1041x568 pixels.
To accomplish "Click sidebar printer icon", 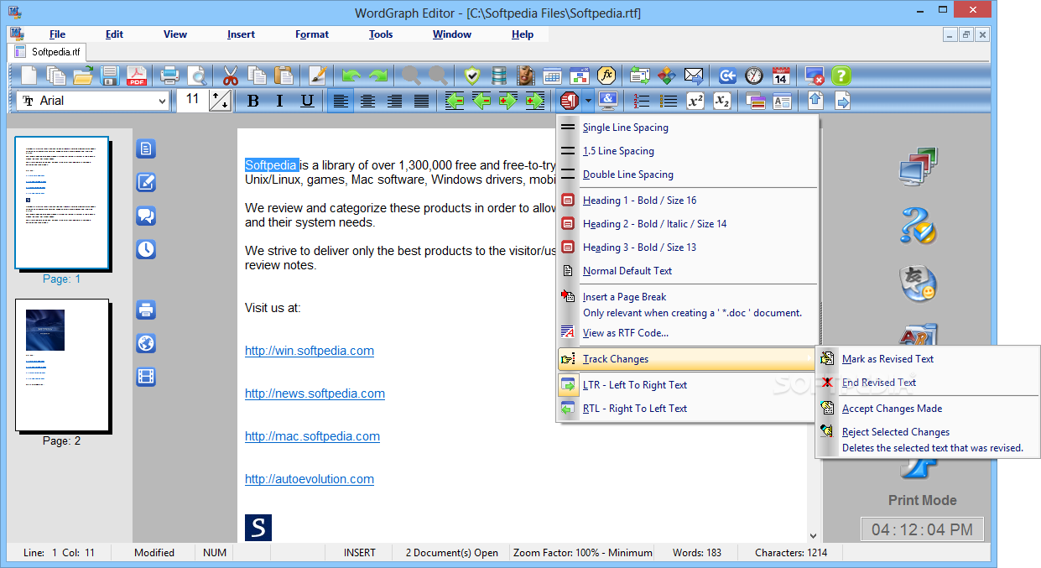I will click(146, 310).
